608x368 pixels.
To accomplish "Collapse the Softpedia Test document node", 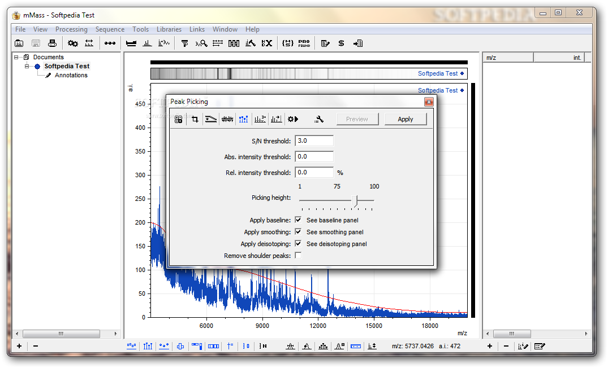I will 27,66.
